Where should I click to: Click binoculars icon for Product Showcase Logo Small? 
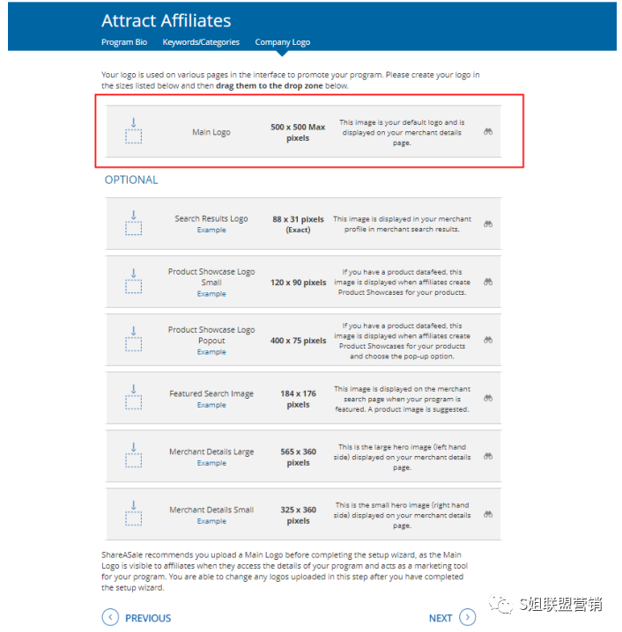488,283
